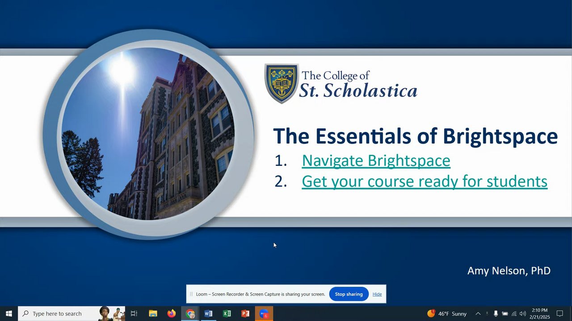The image size is (572, 321).
Task: Open the weather widget showing 46°F Sunny
Action: pos(447,313)
